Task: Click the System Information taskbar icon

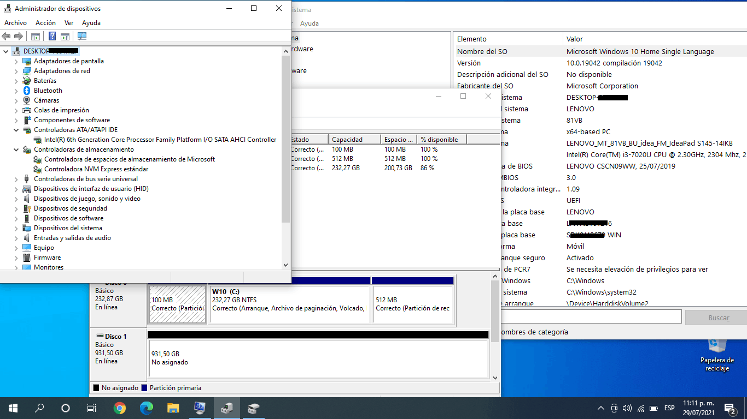Action: coord(200,408)
